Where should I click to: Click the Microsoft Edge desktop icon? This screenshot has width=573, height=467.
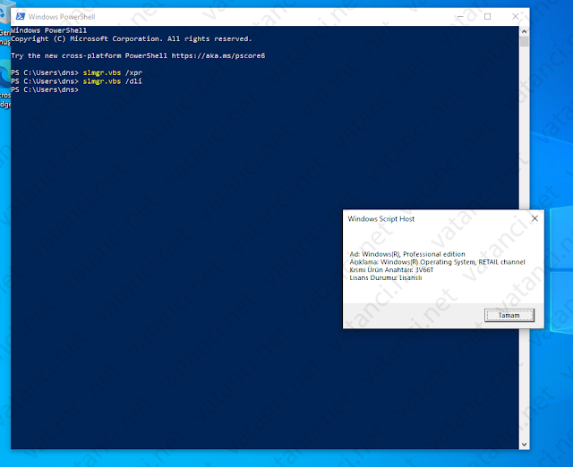tap(5, 85)
